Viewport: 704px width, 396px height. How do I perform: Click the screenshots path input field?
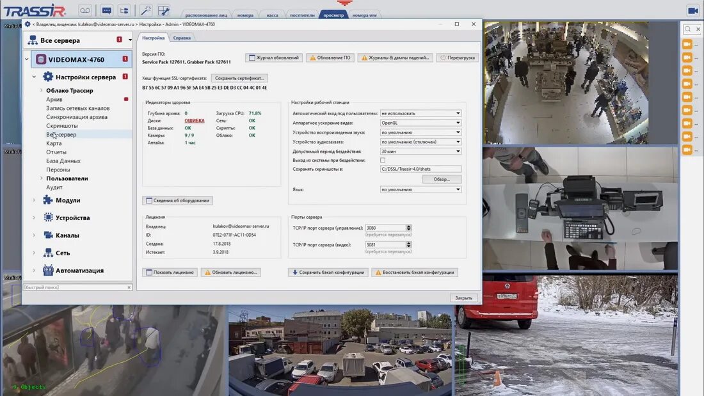pos(420,170)
